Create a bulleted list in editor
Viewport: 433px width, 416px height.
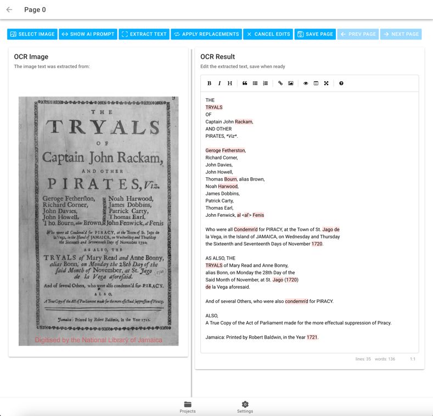[255, 83]
